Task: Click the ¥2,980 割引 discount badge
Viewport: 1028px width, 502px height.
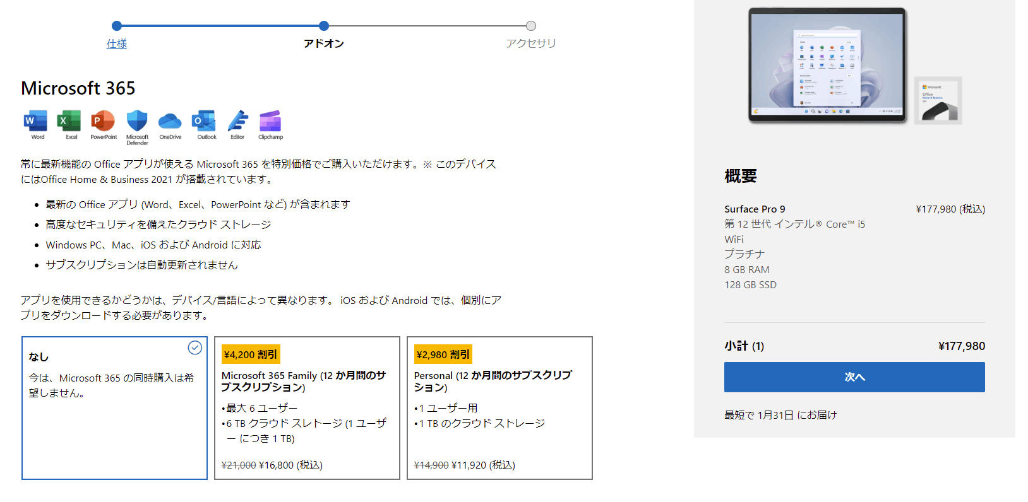Action: tap(443, 354)
